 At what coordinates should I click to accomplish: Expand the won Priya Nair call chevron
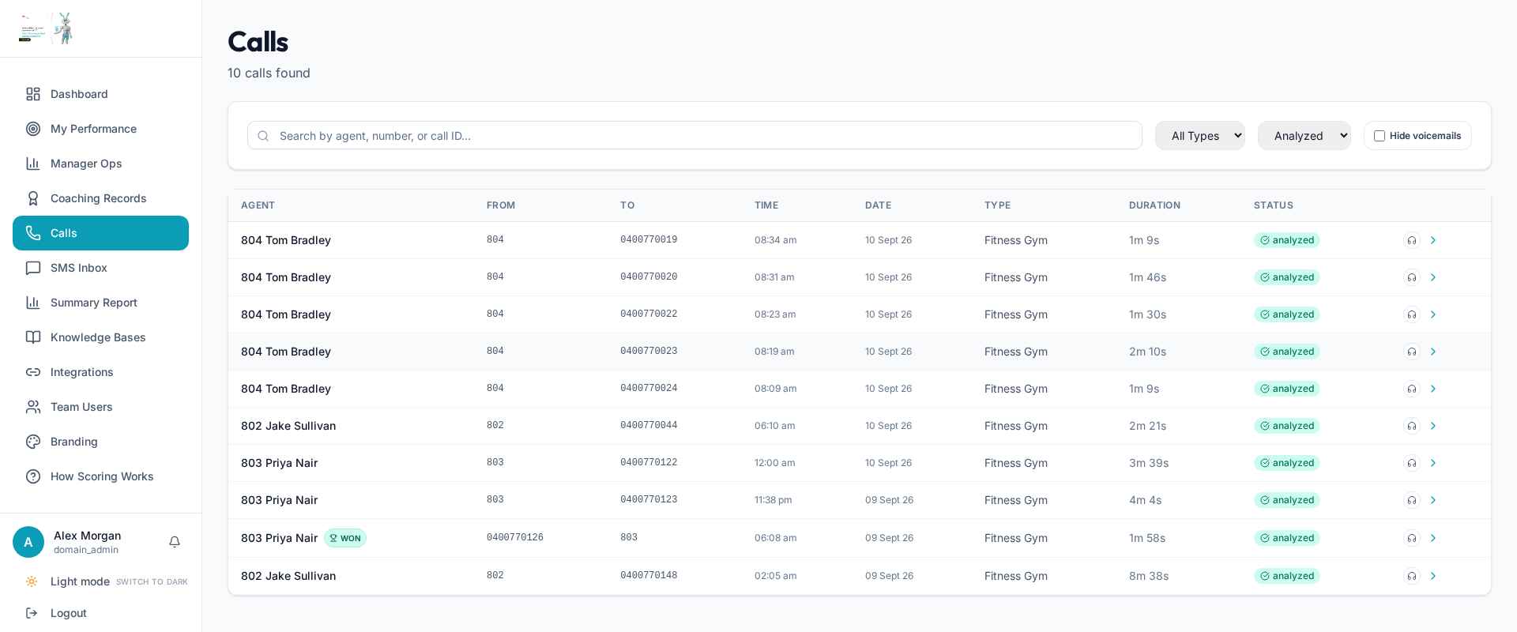[x=1433, y=538]
